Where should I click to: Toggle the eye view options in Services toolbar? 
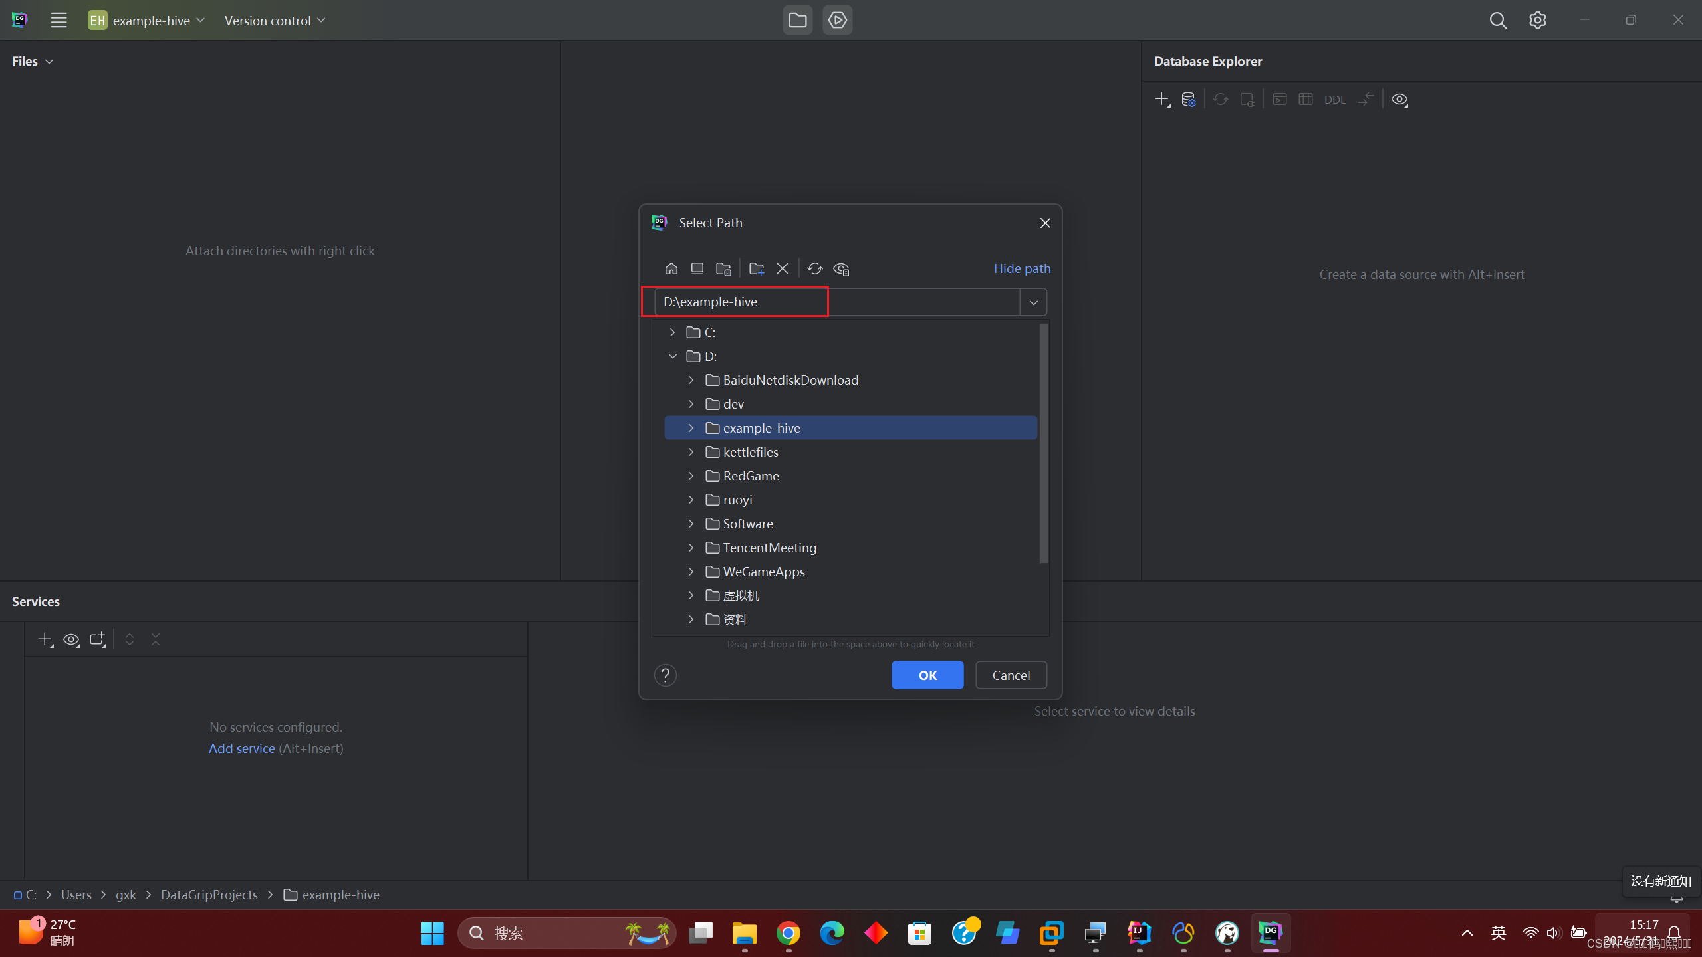71,639
